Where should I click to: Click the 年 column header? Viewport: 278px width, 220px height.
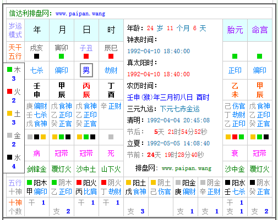[37, 30]
